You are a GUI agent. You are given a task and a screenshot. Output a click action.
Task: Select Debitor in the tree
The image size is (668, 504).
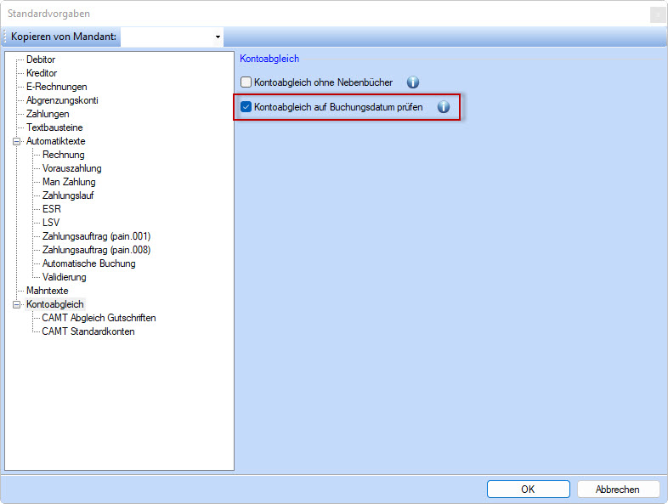tap(41, 59)
